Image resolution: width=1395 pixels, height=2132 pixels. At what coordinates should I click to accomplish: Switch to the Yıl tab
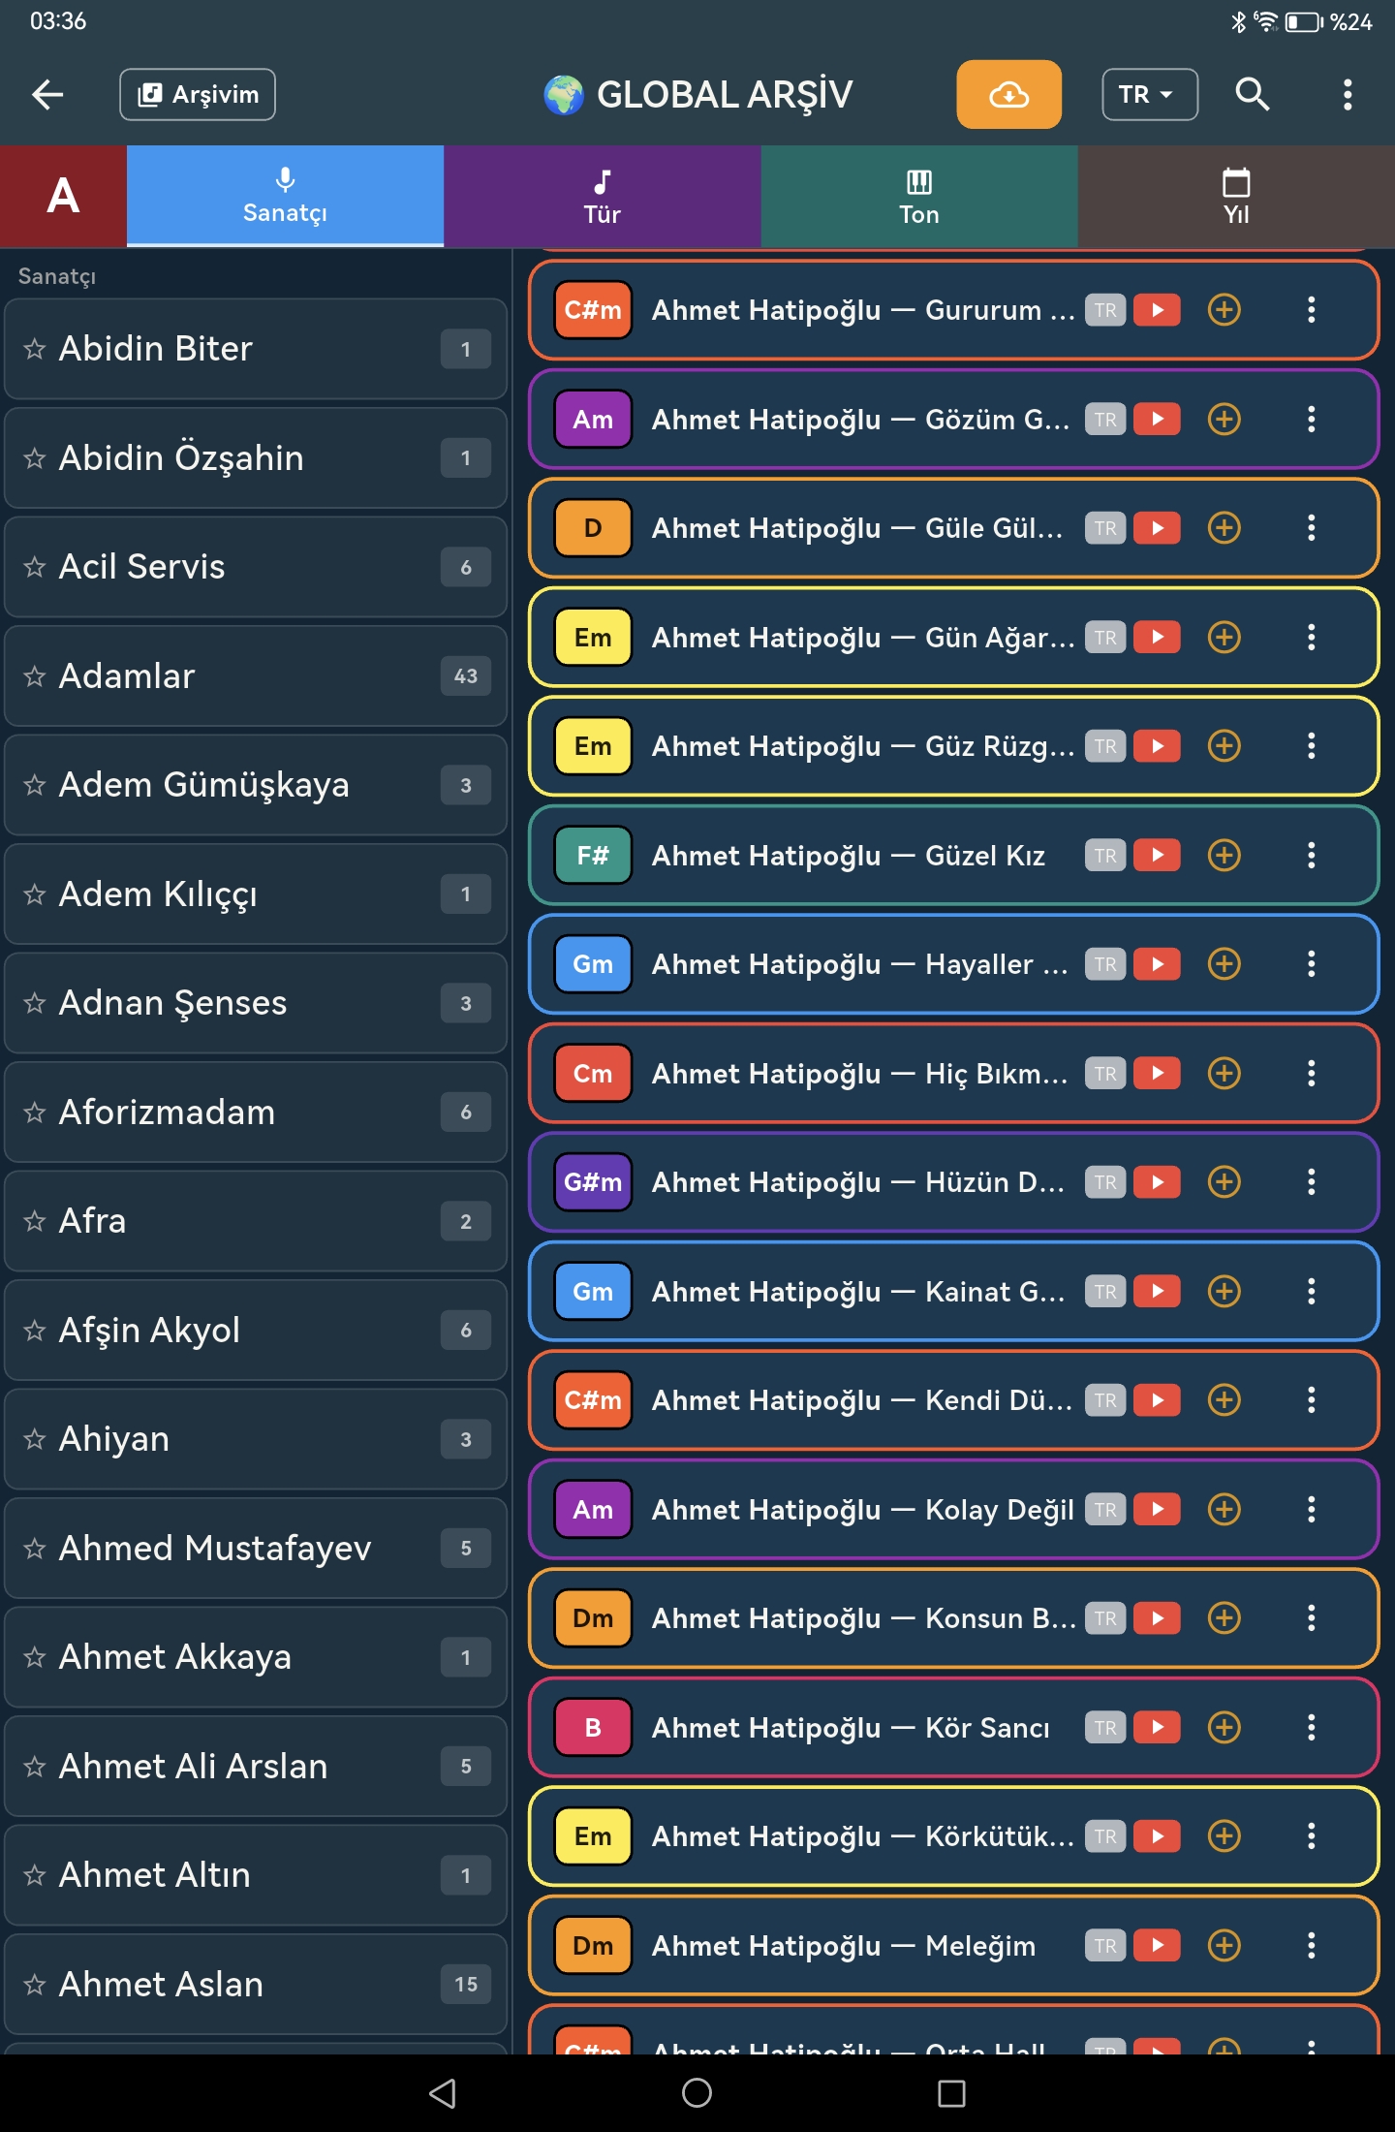click(1236, 197)
